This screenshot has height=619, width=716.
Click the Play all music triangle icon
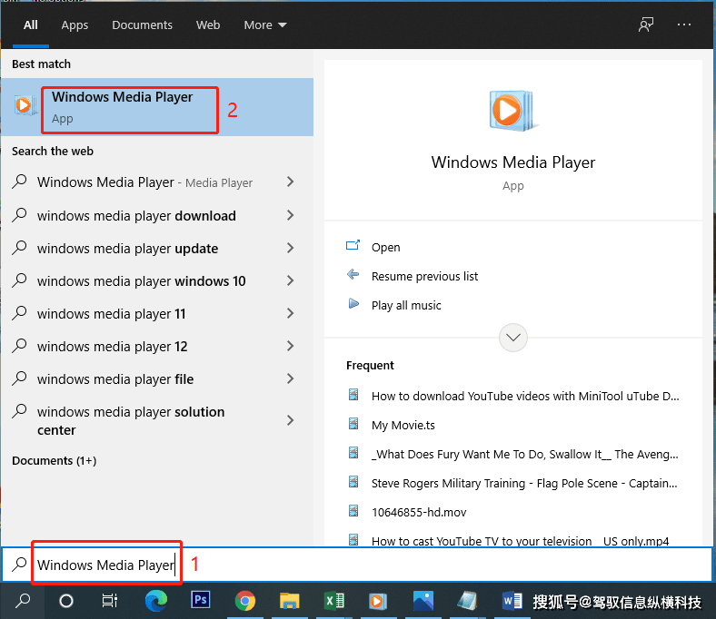point(353,303)
